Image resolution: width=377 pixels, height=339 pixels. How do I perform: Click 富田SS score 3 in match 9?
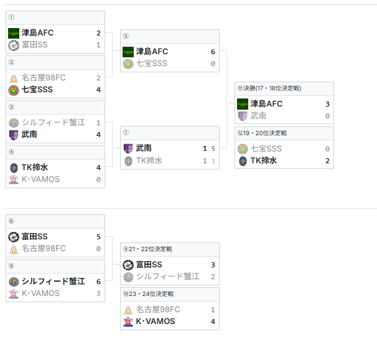click(x=213, y=265)
